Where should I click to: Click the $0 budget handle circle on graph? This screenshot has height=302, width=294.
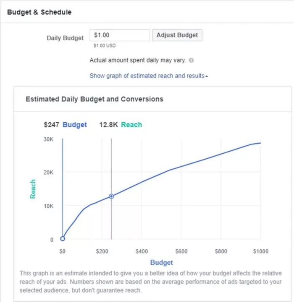pyautogui.click(x=63, y=239)
